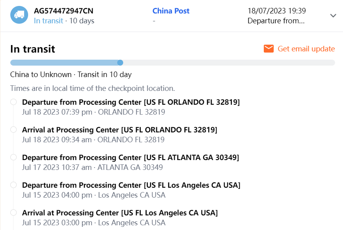Click the timeline circle for Los Angeles departure
Image resolution: width=343 pixels, height=230 pixels.
[13, 185]
